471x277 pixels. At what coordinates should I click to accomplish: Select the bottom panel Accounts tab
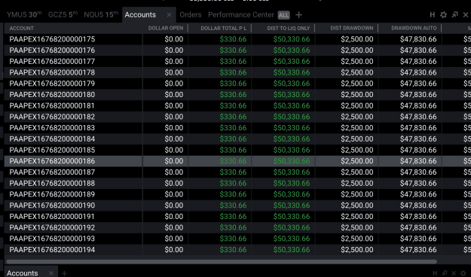click(23, 273)
